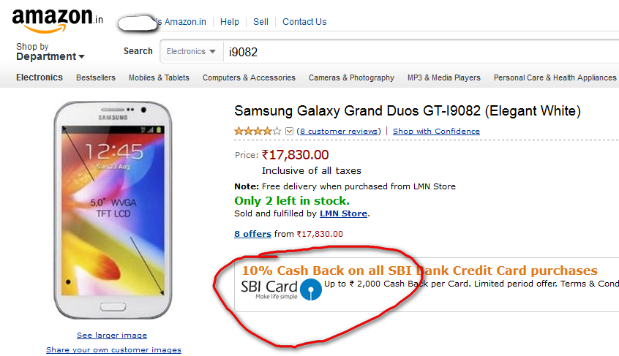
Task: Click the search field containing i9082
Action: point(421,52)
